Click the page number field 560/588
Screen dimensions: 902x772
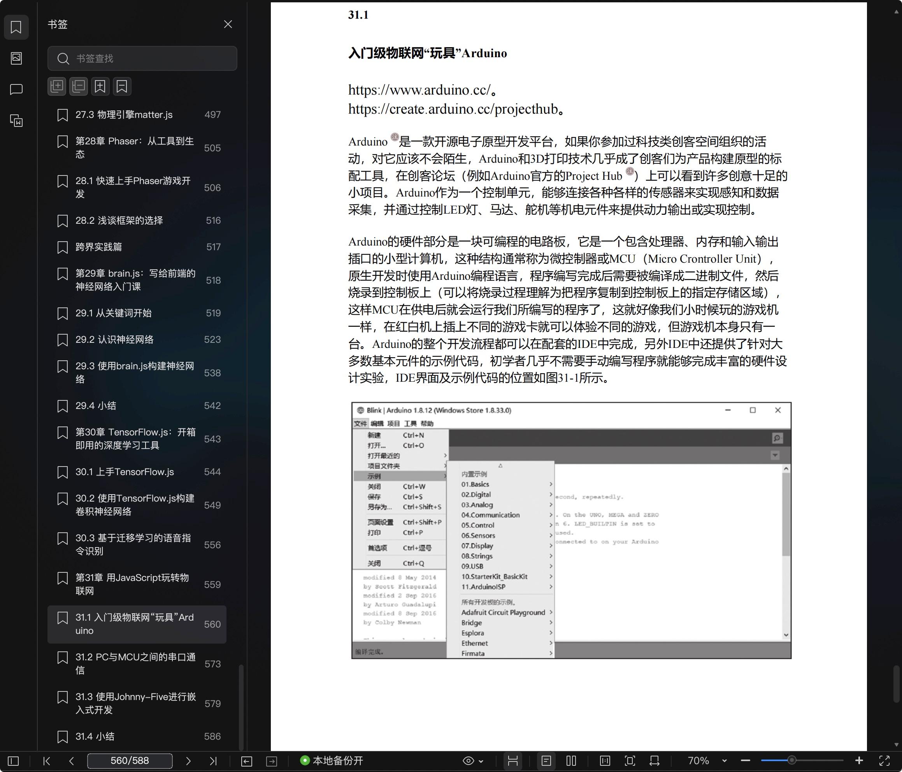point(130,761)
